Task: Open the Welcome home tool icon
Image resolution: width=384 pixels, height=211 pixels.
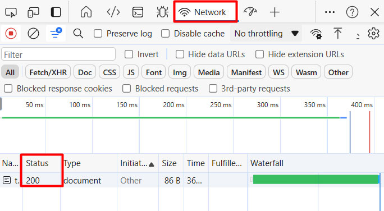Action: (86, 12)
